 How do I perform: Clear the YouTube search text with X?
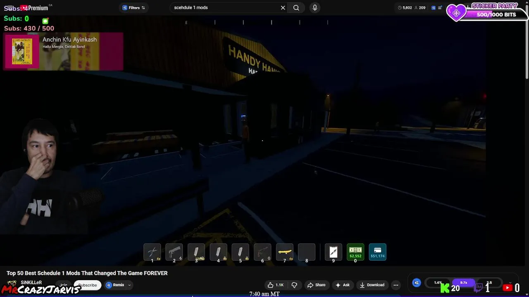click(283, 7)
